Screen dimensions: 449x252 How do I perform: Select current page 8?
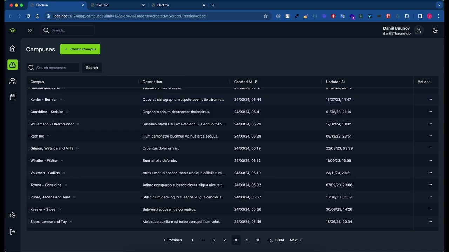236,240
